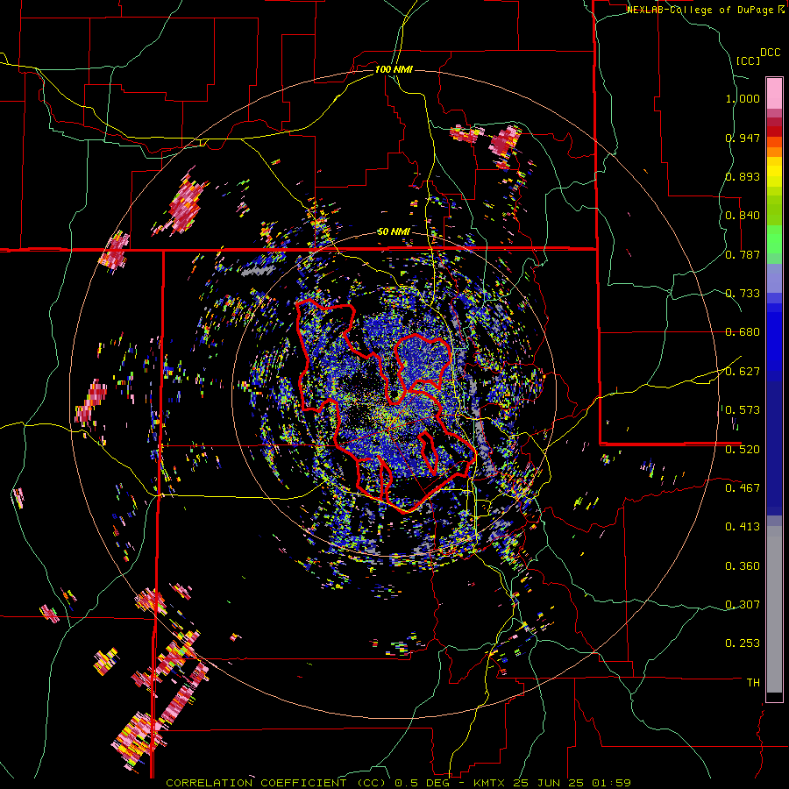Select the 0.840 legend value
789x789 pixels.
point(743,216)
